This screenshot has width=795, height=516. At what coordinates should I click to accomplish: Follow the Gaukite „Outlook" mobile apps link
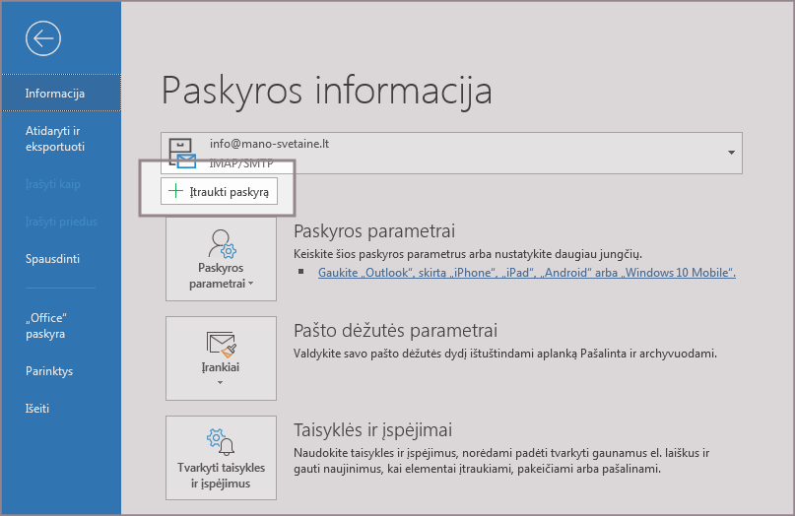click(526, 273)
